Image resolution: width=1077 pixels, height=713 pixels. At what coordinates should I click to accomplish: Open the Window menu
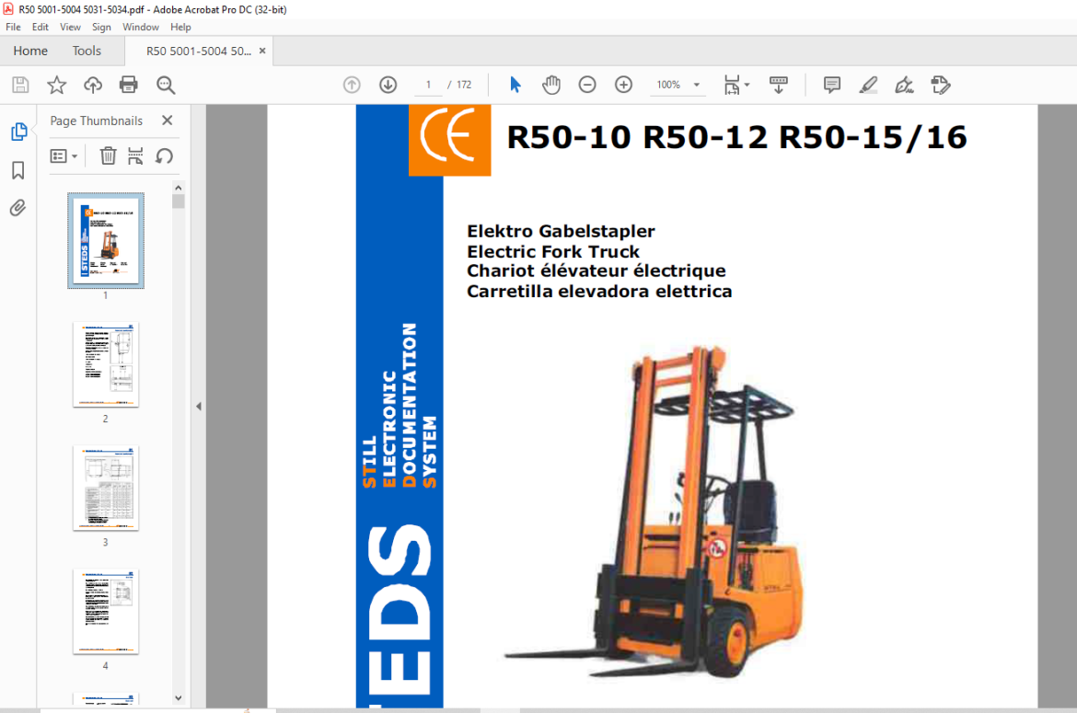[x=140, y=27]
